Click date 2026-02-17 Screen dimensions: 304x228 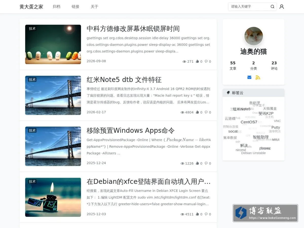tap(96, 112)
